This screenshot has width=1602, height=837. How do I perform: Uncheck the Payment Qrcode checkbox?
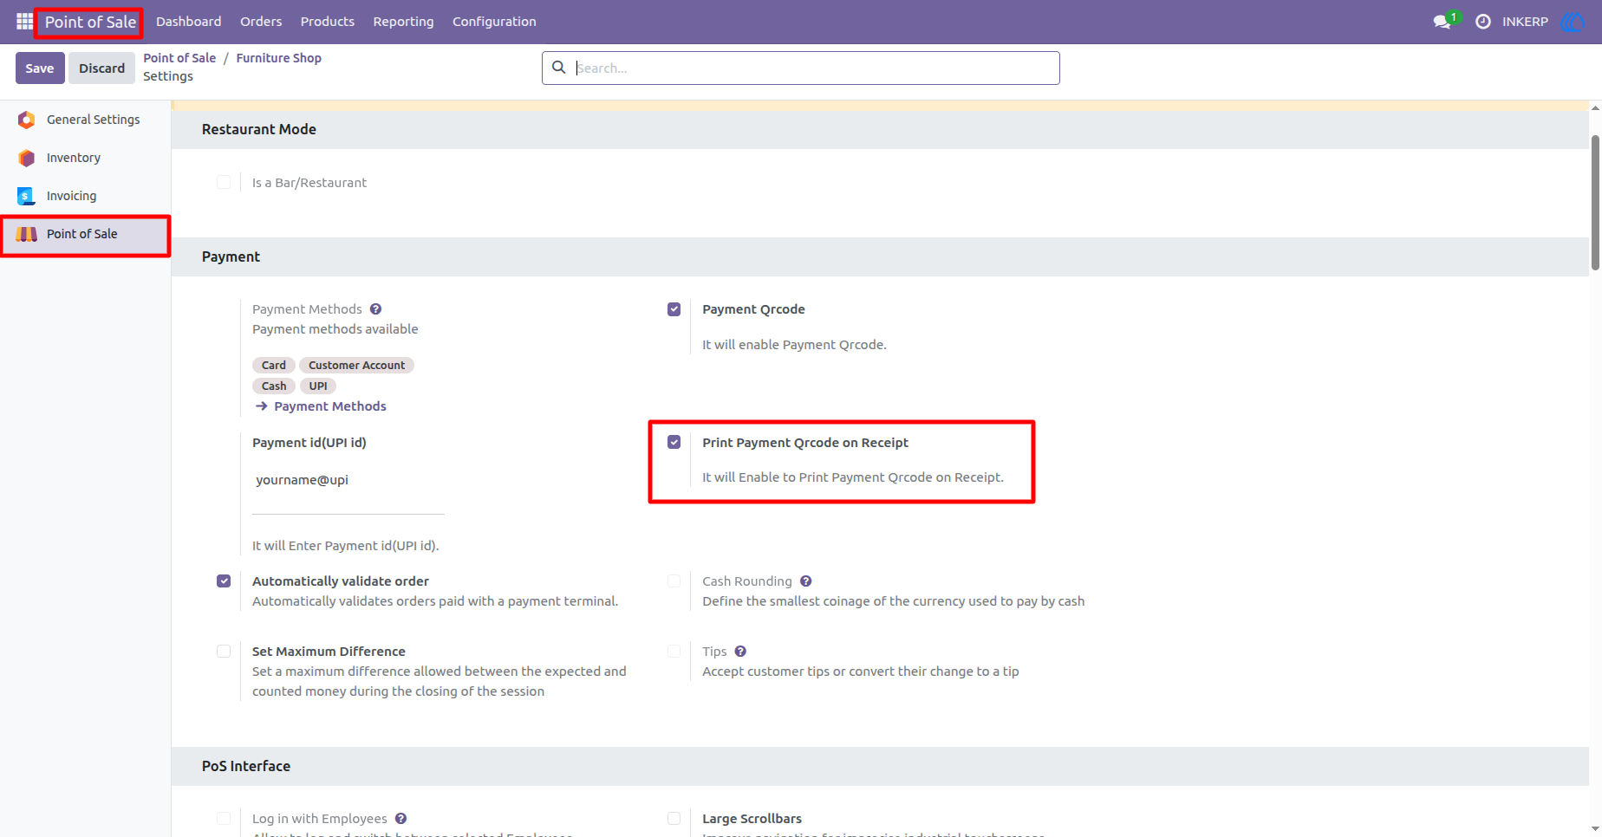(674, 309)
